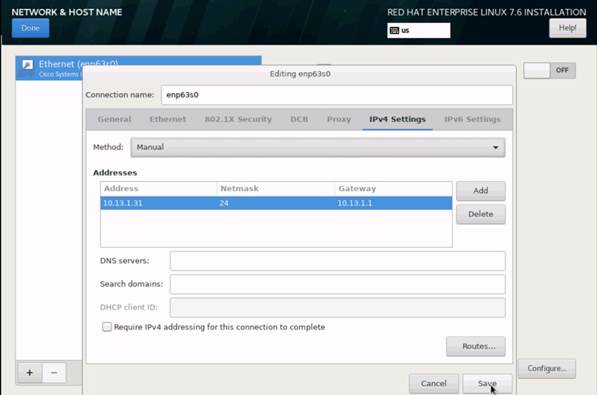This screenshot has width=597, height=395.
Task: Click Add to create a new address
Action: pos(480,190)
